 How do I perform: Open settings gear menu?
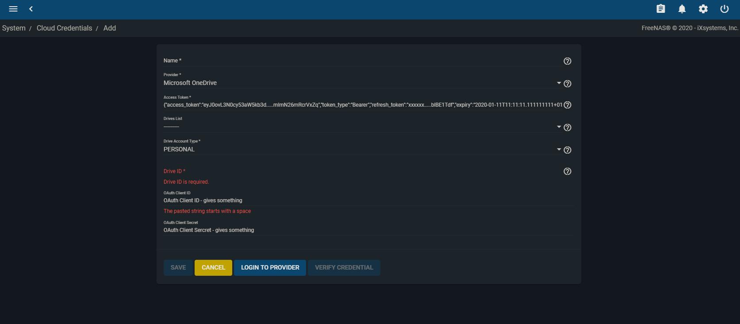tap(703, 9)
